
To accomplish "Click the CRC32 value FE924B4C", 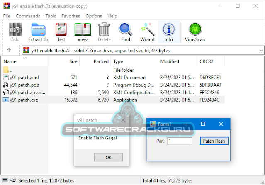I will point(209,100).
